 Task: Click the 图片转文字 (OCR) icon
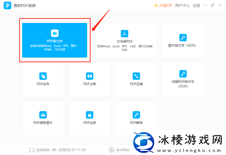(x=183, y=38)
